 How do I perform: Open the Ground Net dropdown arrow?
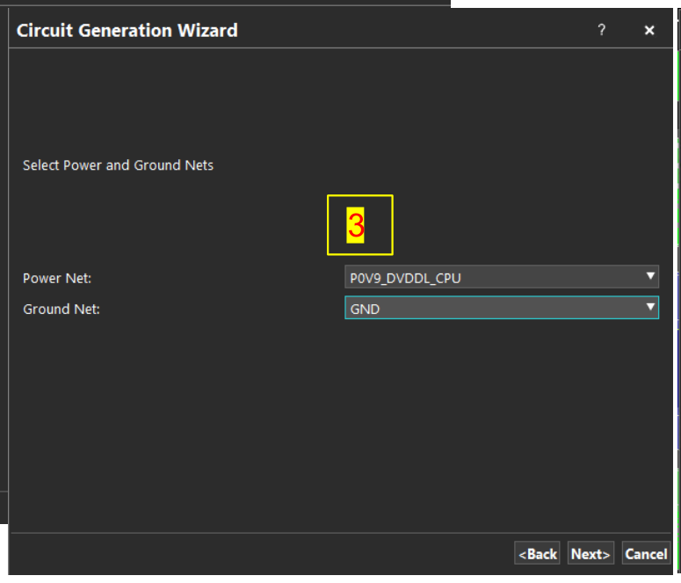(x=650, y=307)
